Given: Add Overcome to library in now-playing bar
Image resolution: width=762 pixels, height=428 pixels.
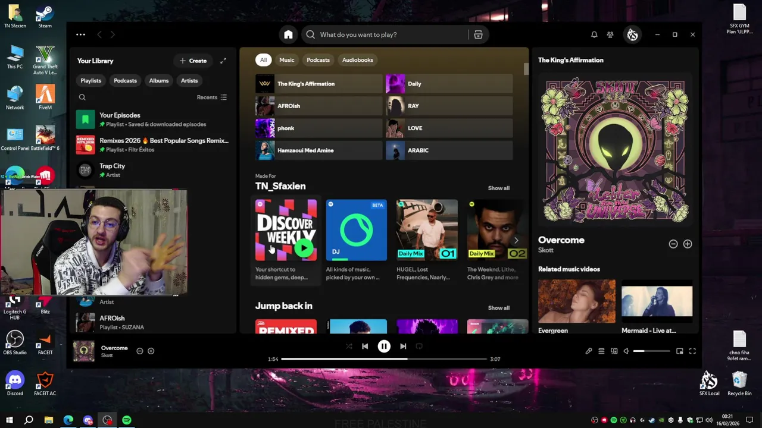Looking at the screenshot, I should point(151,351).
